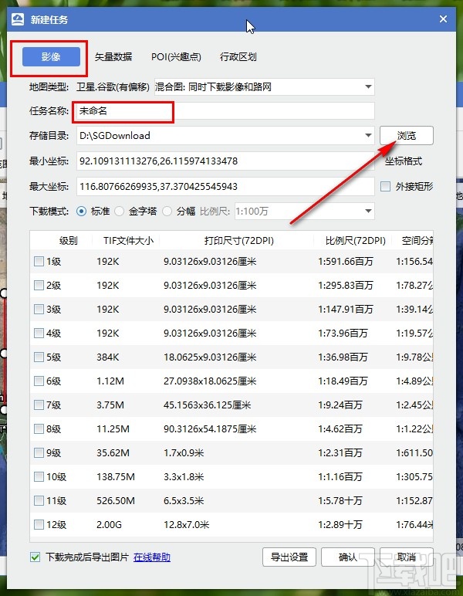Check the 1级 level checkbox
463x596 pixels.
pyautogui.click(x=39, y=262)
